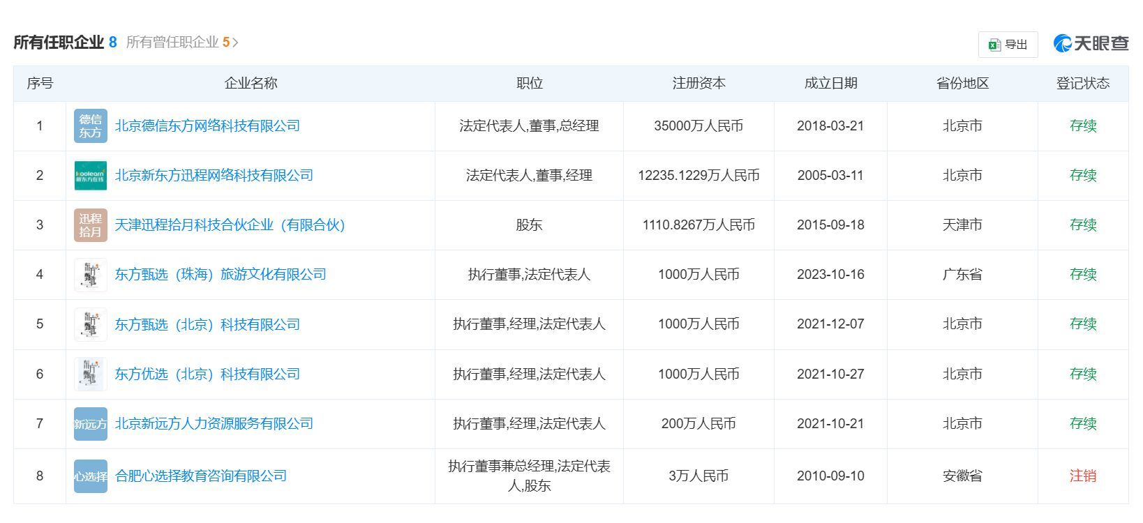This screenshot has width=1143, height=523.
Task: Expand the arrow next to 所有曾任职企业 5
Action: [x=235, y=43]
